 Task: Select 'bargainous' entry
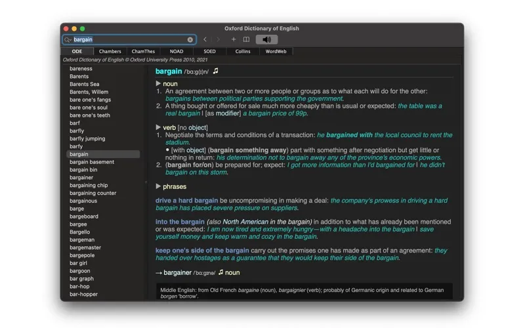(83, 201)
